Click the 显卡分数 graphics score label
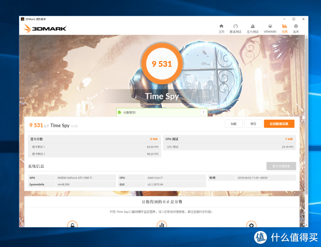Screen dimensions: 321x247 tap(36, 139)
